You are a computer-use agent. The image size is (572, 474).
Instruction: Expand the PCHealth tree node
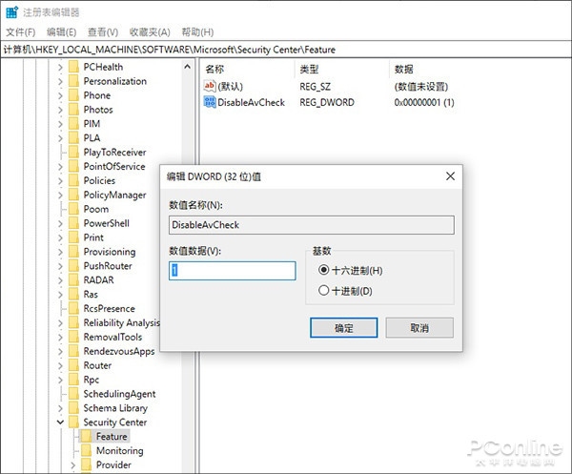pos(60,67)
